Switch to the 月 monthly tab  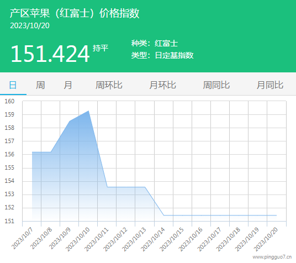click(x=67, y=85)
